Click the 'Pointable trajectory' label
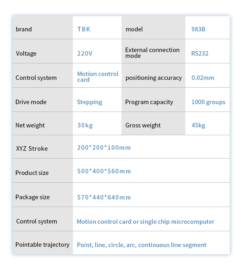This screenshot has height=271, width=243. tap(42, 244)
